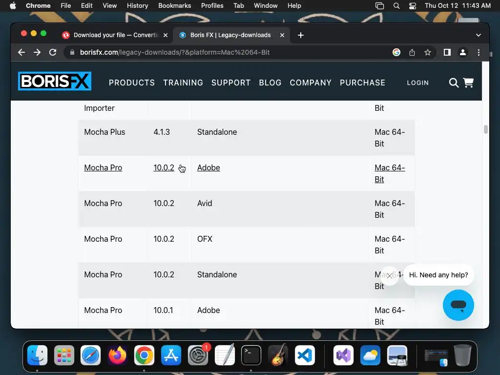Open the Chrome profile avatar
The height and width of the screenshot is (375, 500).
(x=463, y=52)
